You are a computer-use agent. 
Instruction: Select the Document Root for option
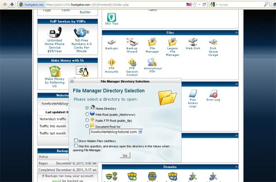[x=87, y=126]
